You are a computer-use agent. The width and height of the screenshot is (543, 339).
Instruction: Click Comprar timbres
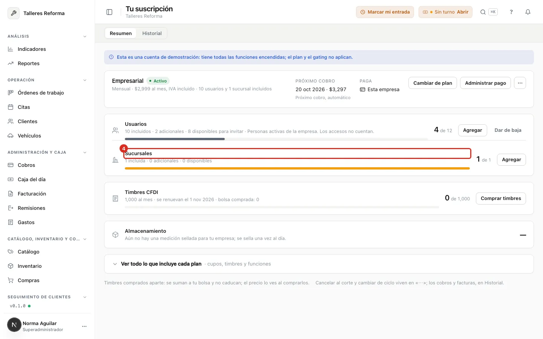click(x=501, y=198)
